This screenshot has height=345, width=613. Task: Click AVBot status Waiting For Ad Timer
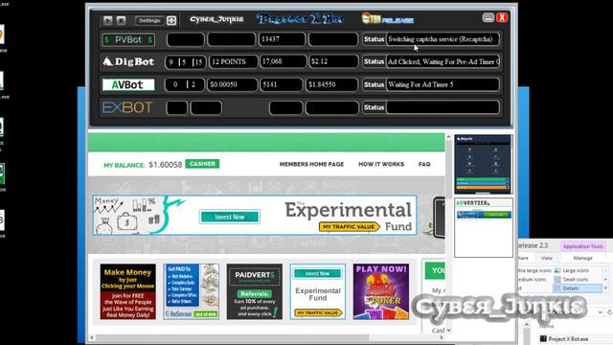pyautogui.click(x=443, y=84)
